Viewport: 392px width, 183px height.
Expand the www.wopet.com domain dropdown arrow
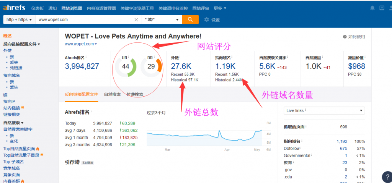pos(96,44)
